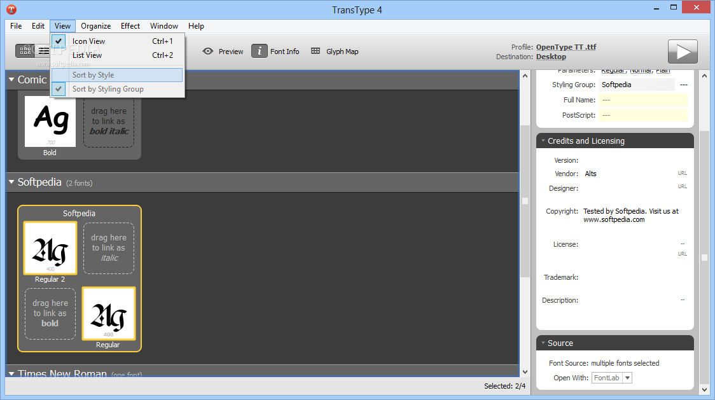Click 'Selected: 2/4' in status bar
Image resolution: width=715 pixels, height=400 pixels.
coord(505,386)
